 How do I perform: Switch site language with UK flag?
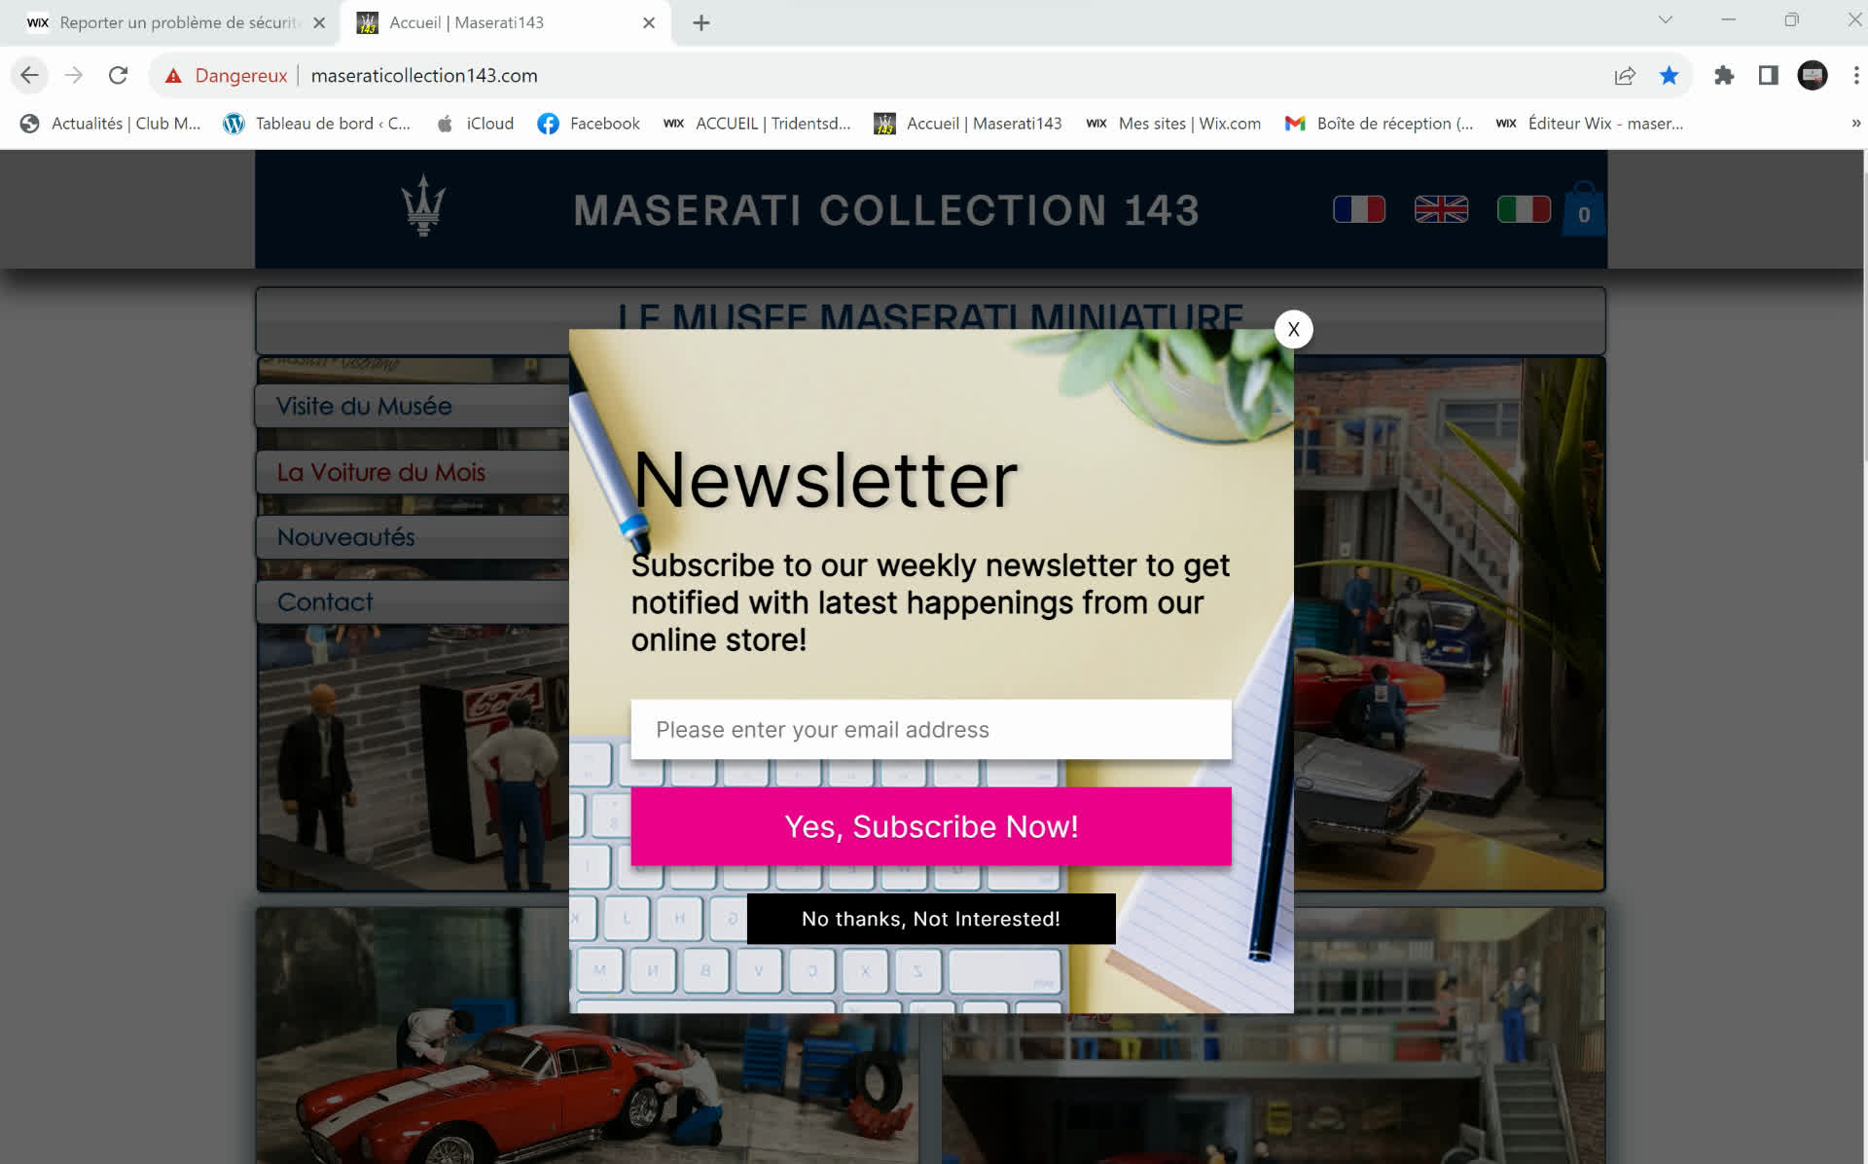pos(1440,209)
